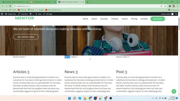Click the share icon in address bar
The width and height of the screenshot is (180, 101).
pos(161,6)
